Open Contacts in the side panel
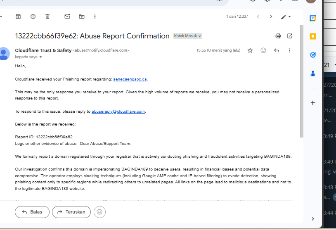336x230 pixels. coord(313,74)
